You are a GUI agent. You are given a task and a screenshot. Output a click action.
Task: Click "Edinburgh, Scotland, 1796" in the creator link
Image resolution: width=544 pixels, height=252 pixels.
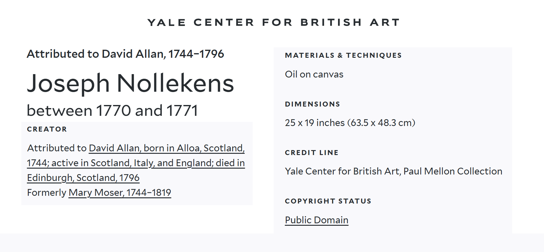pyautogui.click(x=83, y=178)
